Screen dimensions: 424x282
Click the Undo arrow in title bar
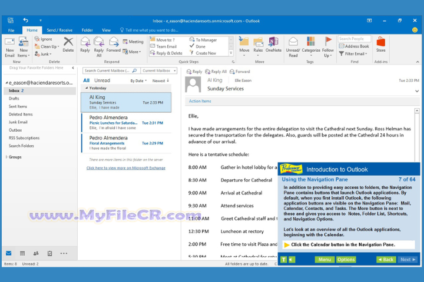click(x=26, y=20)
